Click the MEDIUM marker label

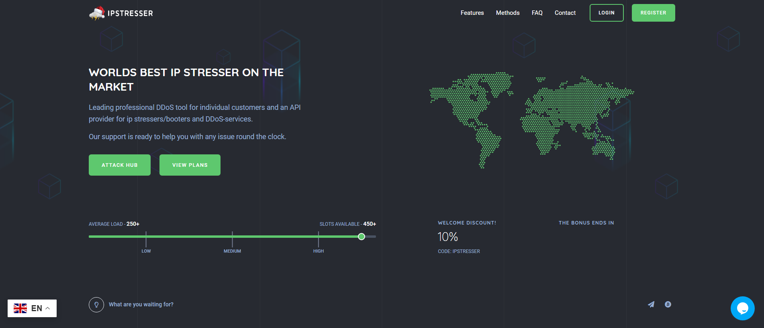point(232,251)
